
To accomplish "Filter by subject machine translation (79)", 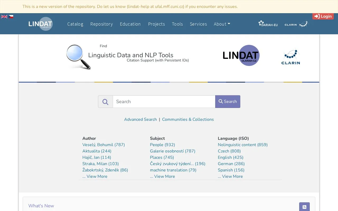I will pos(173,170).
